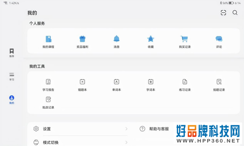244x146 pixels.
Task: Click the 我的课程 label
Action: (x=48, y=47)
